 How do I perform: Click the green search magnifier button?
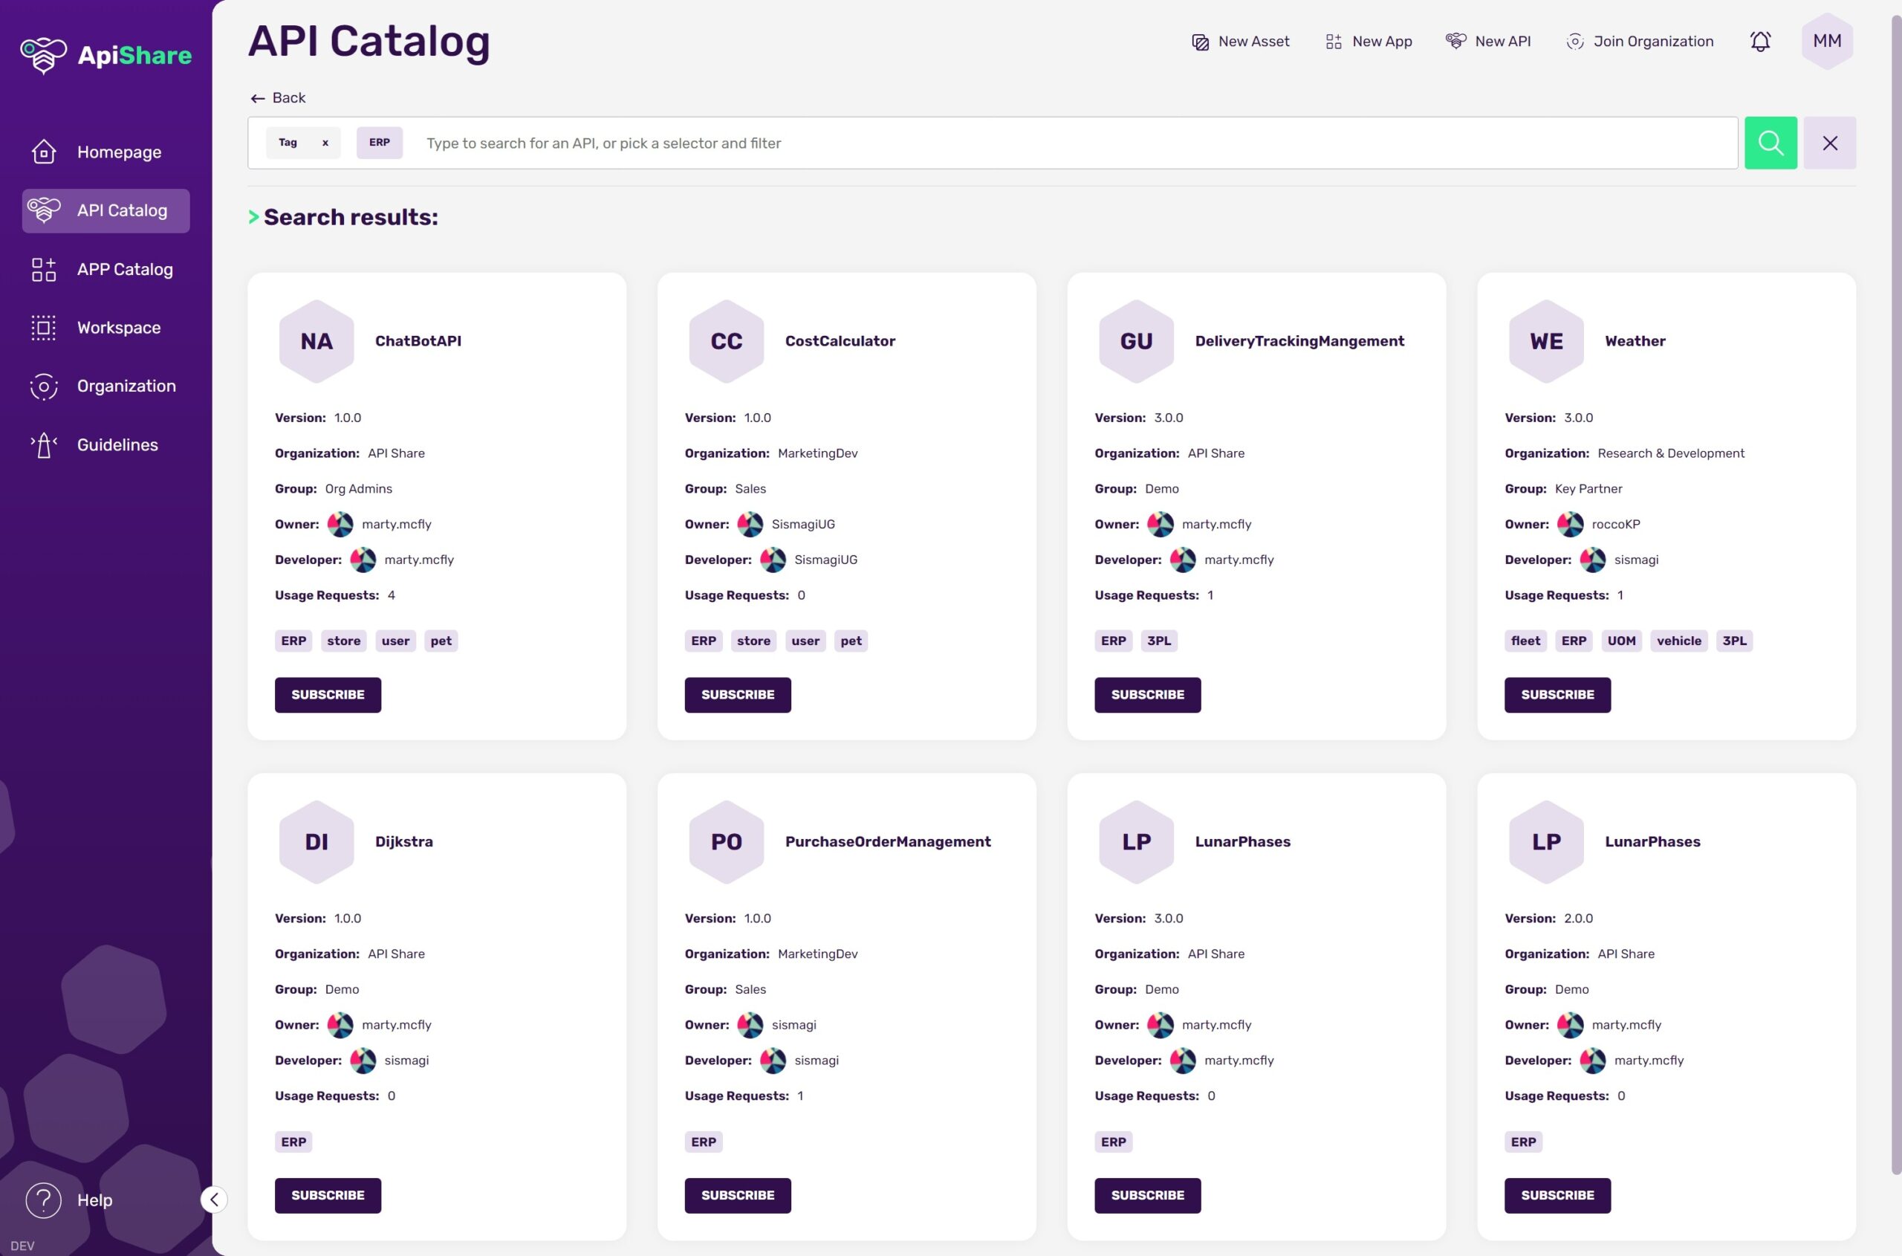1770,143
